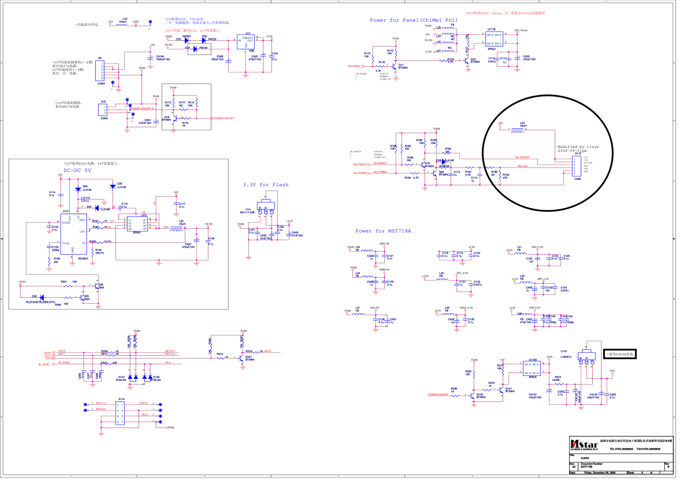Click the MStar semiconductor logo
Image resolution: width=690 pixels, height=488 pixels.
(x=584, y=445)
